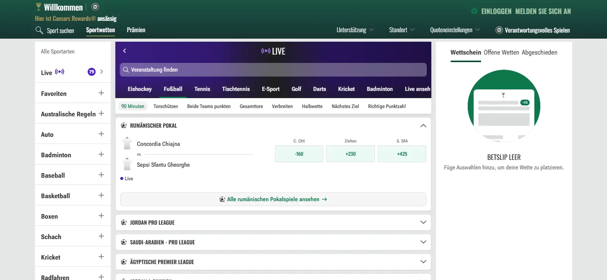Expand the Saudi-Arabien Pro League section

423,242
